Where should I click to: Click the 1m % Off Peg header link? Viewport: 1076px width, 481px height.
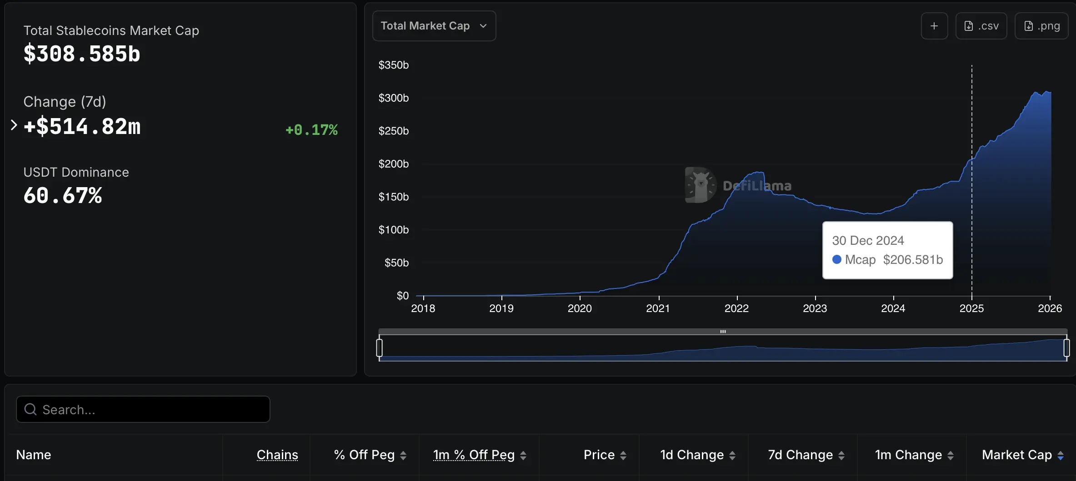click(474, 455)
